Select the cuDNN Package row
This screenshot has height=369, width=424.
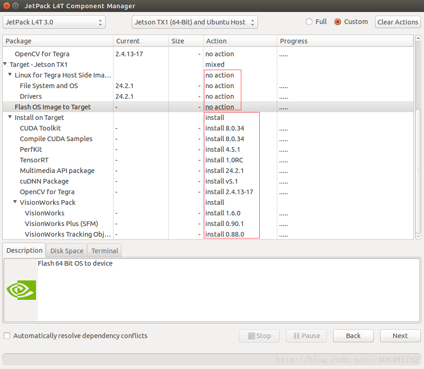(x=208, y=181)
